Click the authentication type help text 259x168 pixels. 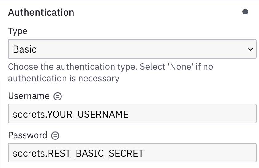pos(110,67)
